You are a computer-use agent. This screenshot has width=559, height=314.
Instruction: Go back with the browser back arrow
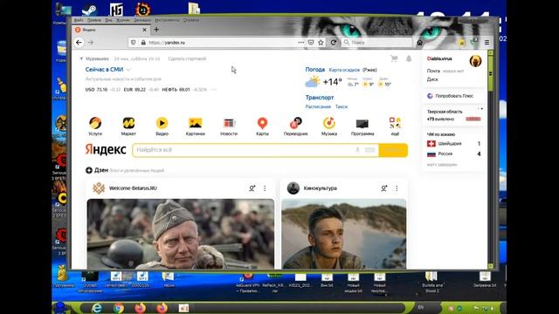[79, 43]
